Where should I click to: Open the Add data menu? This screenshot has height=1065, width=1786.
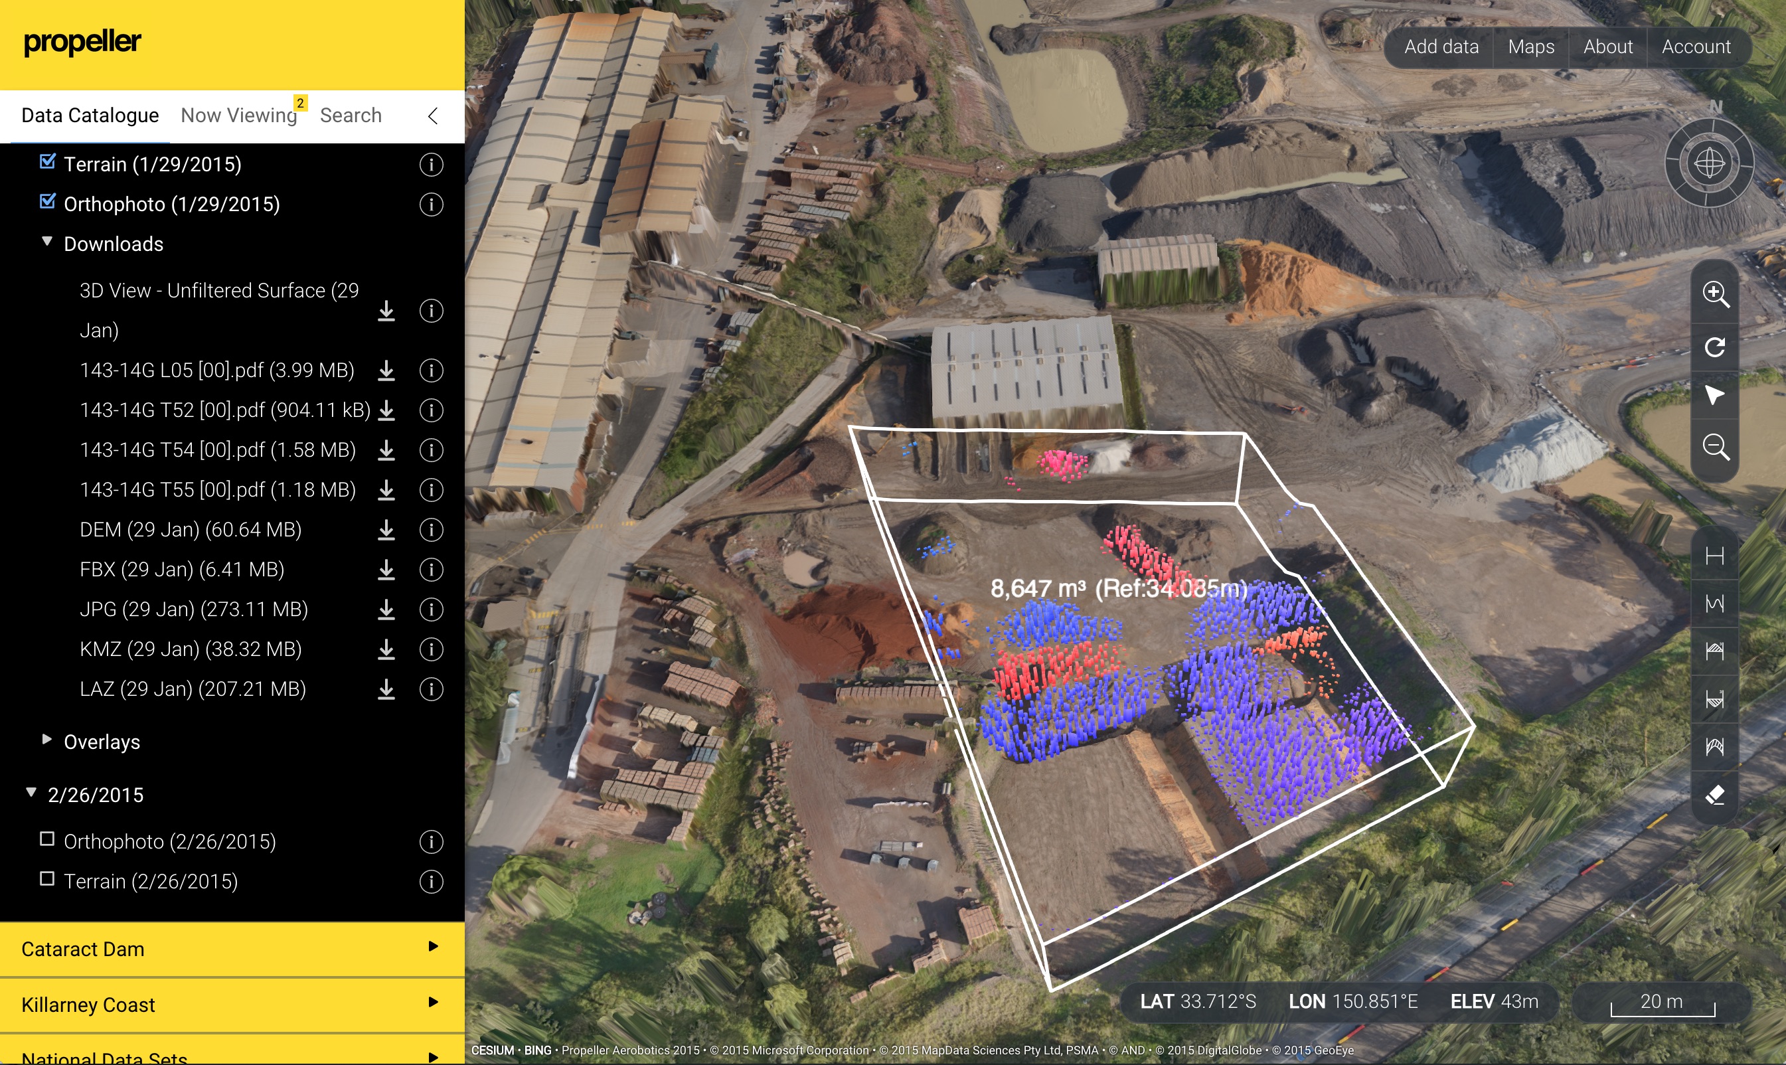pyautogui.click(x=1441, y=47)
